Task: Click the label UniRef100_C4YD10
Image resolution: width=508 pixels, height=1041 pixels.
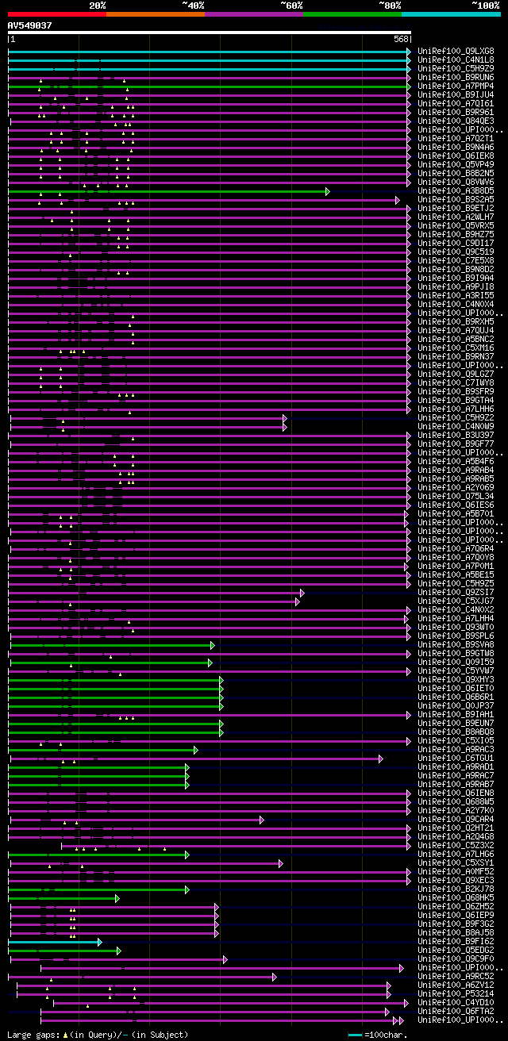Action: tap(456, 1002)
